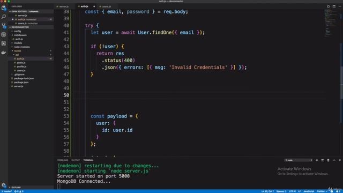
Task: Split the terminal panel
Action: [323, 160]
